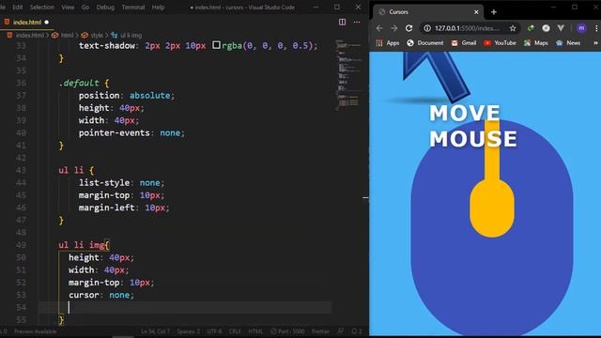Open the Go menu
The image size is (601, 338).
click(85, 7)
